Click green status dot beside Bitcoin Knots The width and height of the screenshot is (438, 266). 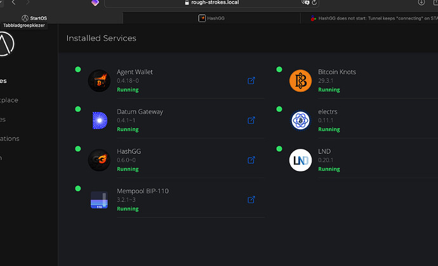tap(279, 70)
